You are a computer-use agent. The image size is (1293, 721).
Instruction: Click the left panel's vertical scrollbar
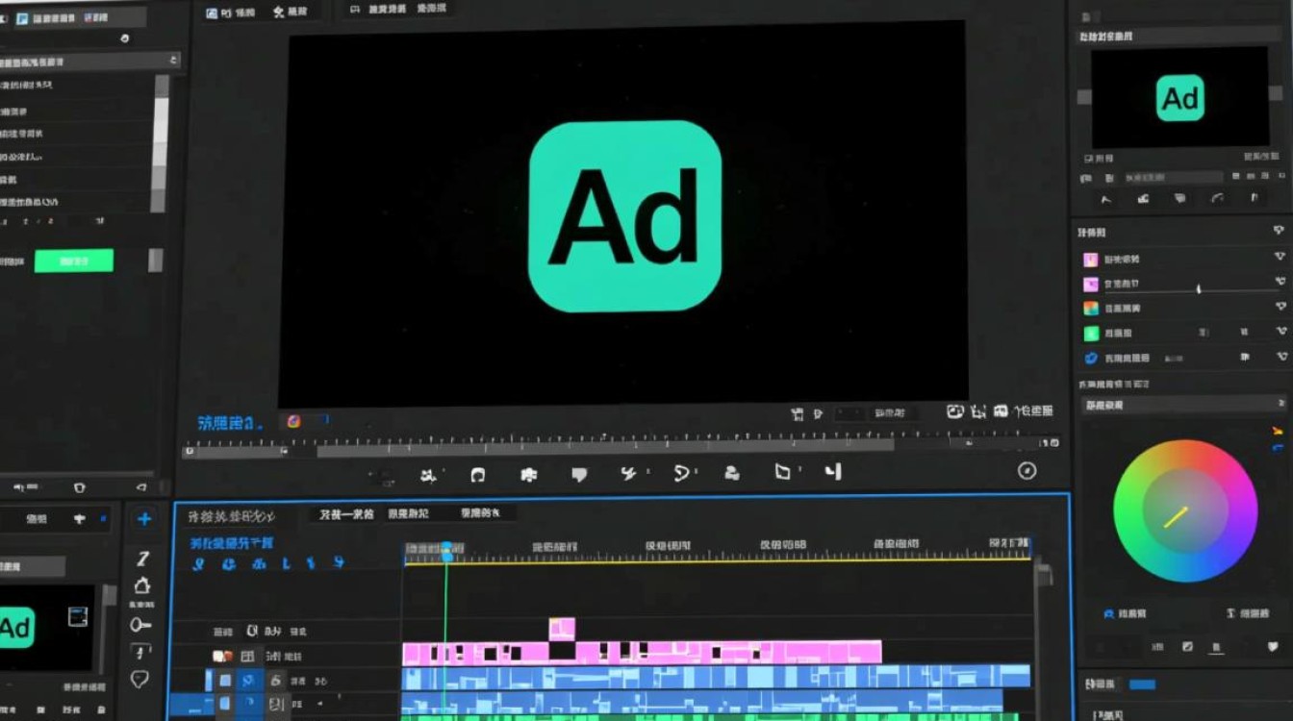click(161, 142)
